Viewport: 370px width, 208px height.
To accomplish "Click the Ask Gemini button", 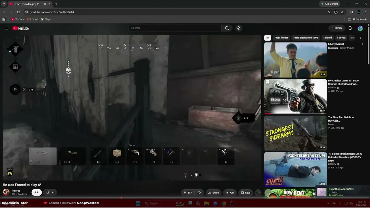I will 329,4.
